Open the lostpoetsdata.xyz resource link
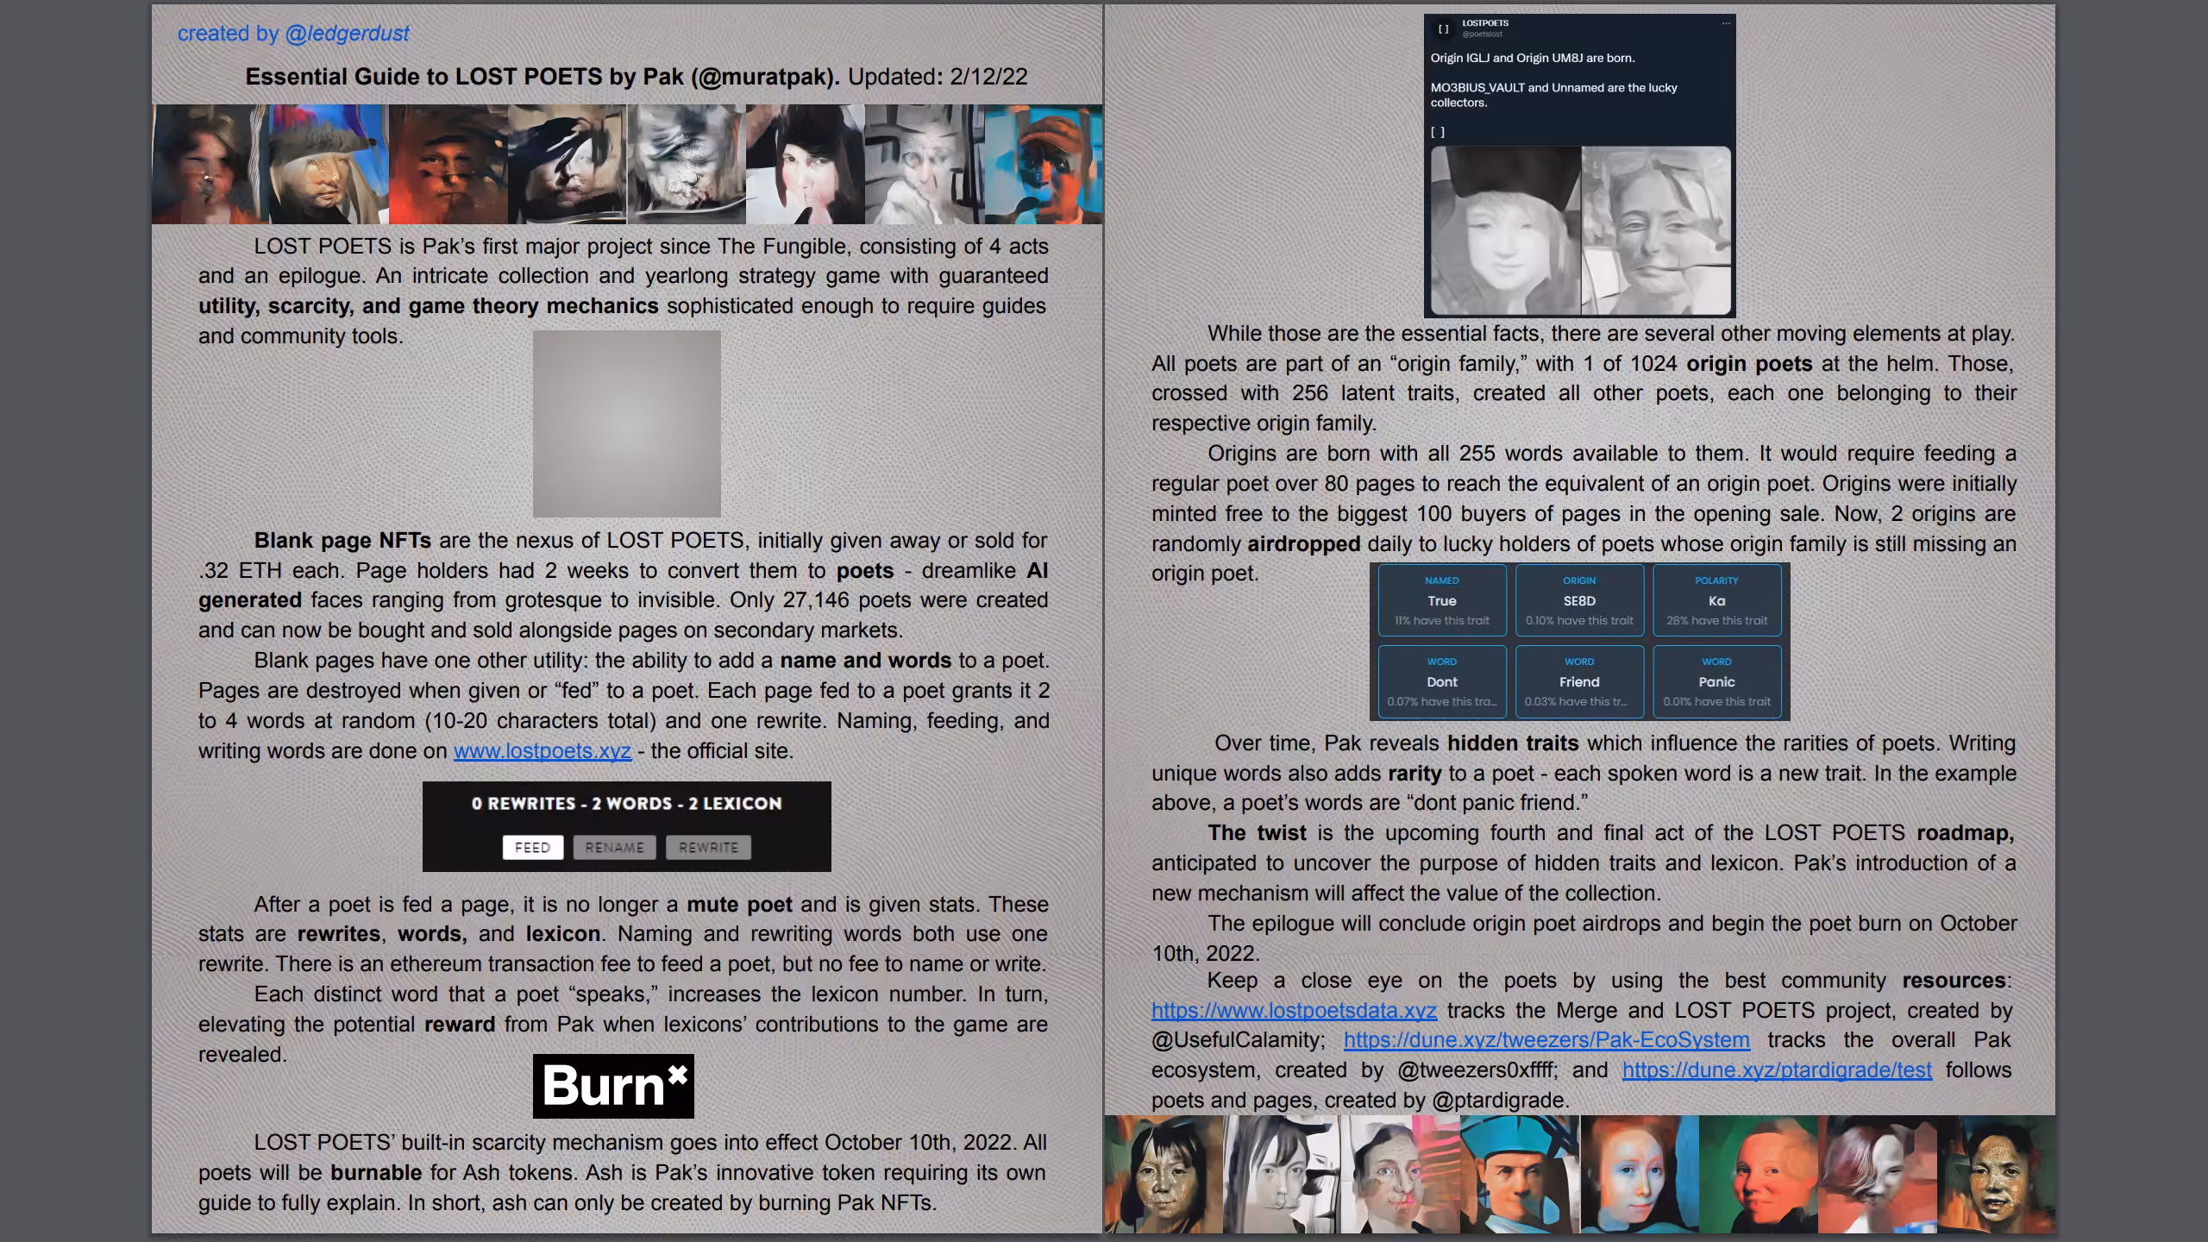 point(1294,1010)
